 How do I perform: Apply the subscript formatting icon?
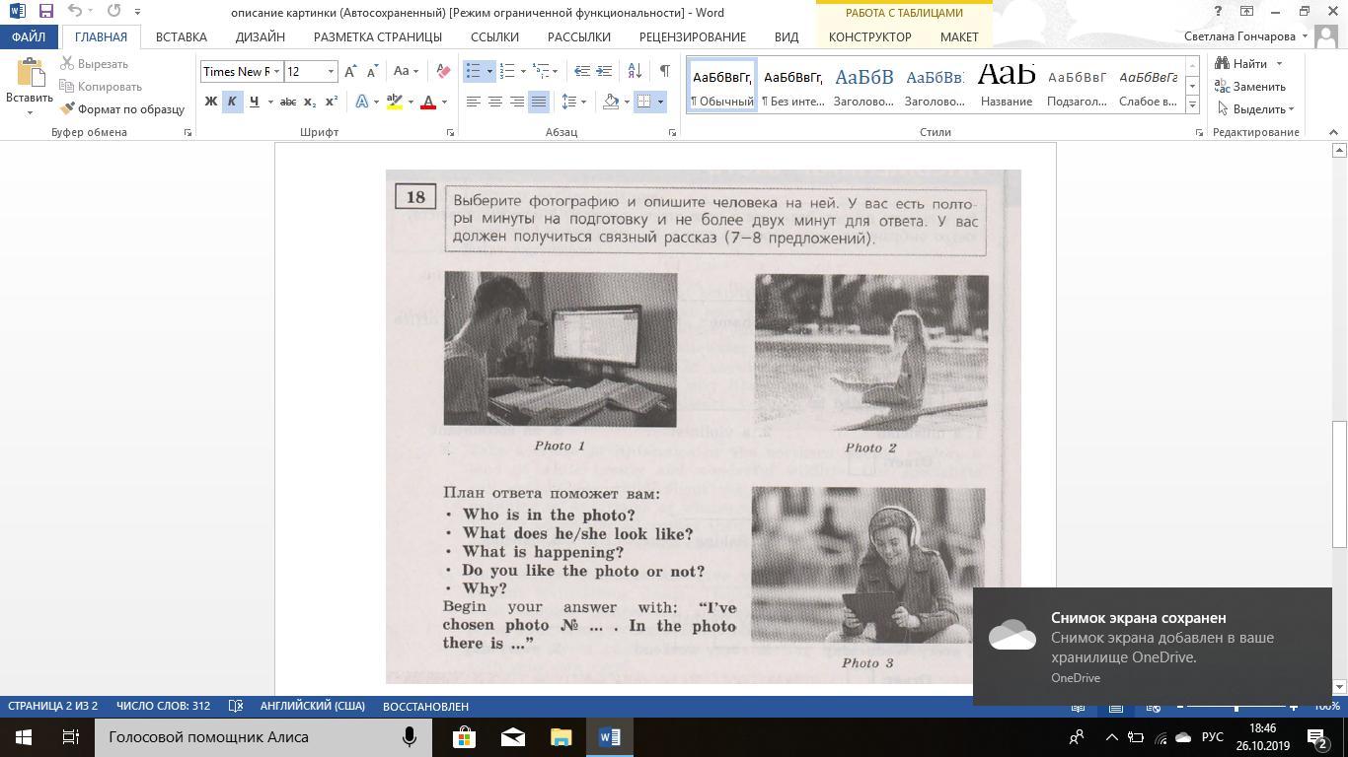(x=310, y=102)
